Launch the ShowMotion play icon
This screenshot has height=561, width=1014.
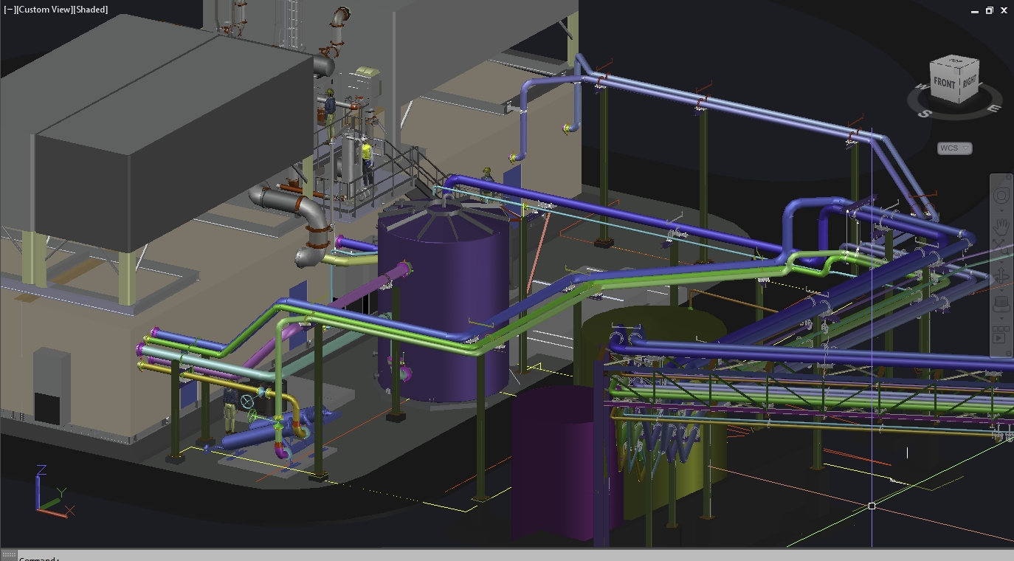point(1001,334)
